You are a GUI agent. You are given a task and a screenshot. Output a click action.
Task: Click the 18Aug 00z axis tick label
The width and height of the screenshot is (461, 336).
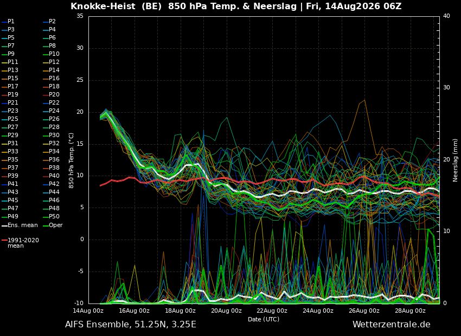(180, 311)
